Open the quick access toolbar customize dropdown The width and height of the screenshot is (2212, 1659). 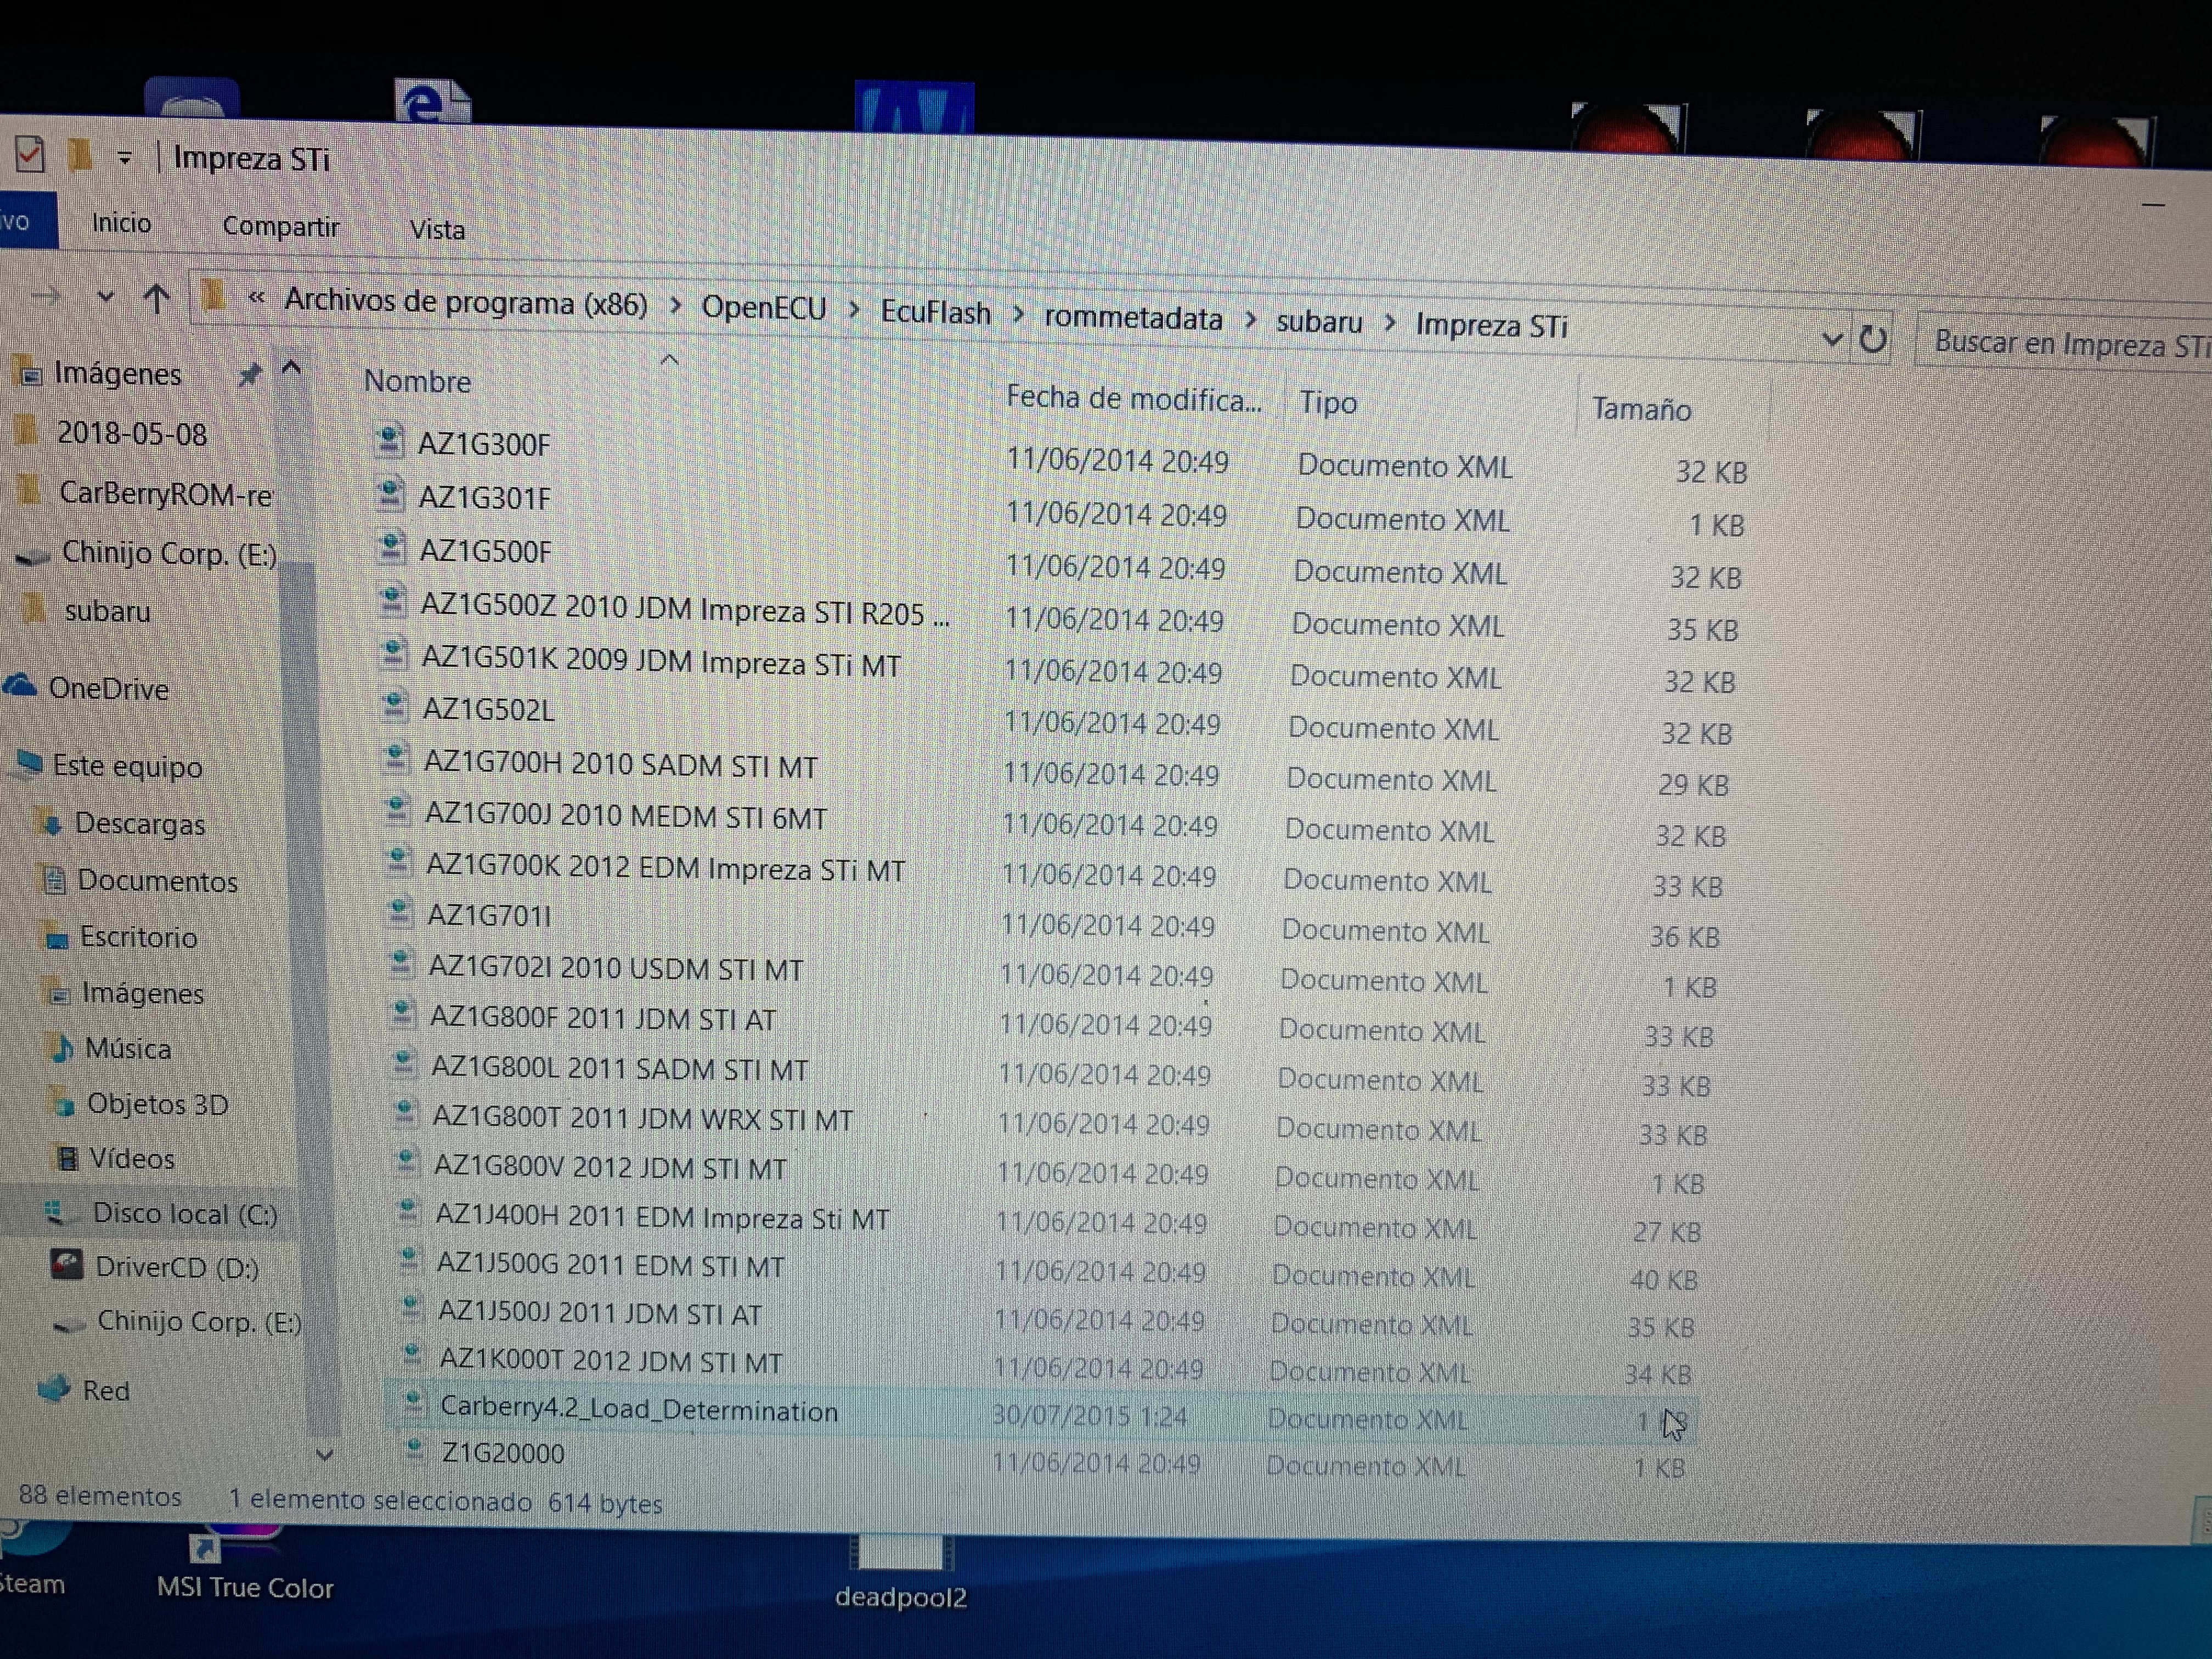[124, 158]
